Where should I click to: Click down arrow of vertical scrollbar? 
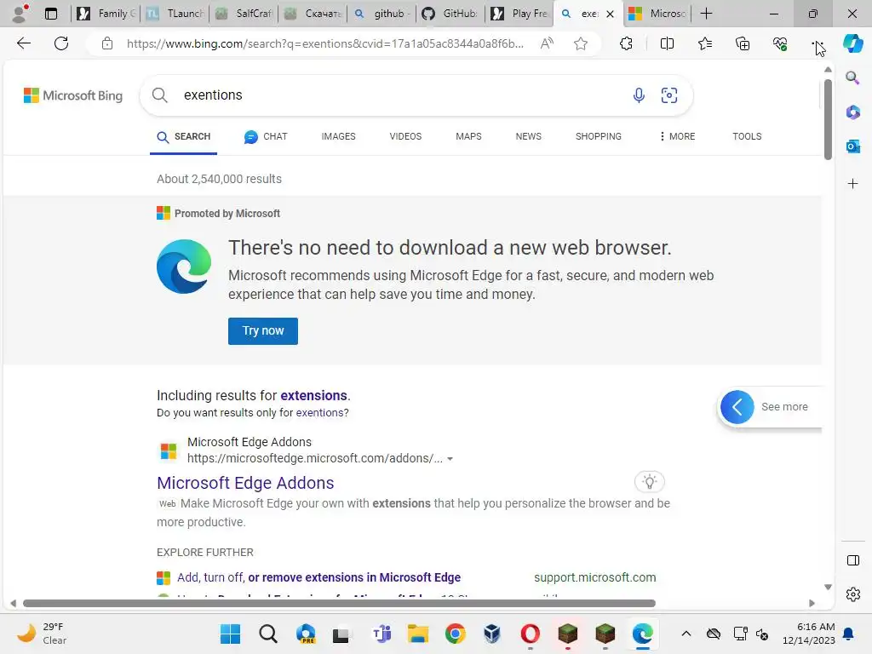(828, 587)
